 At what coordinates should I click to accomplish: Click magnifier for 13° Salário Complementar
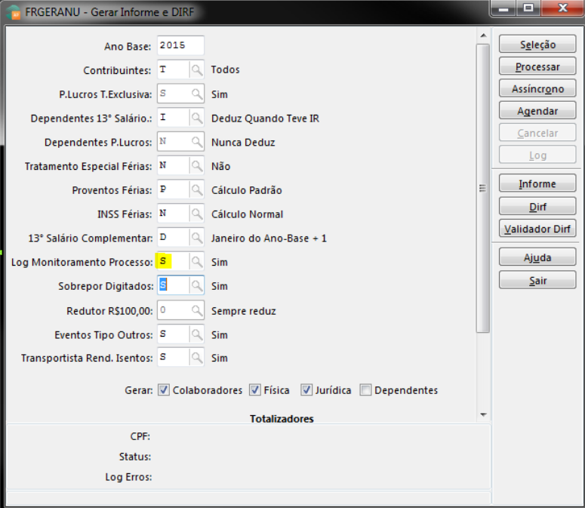point(196,239)
